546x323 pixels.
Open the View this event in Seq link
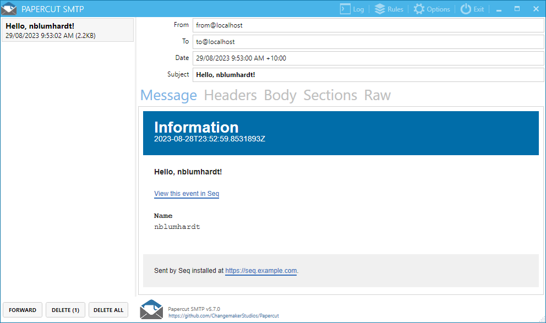187,194
